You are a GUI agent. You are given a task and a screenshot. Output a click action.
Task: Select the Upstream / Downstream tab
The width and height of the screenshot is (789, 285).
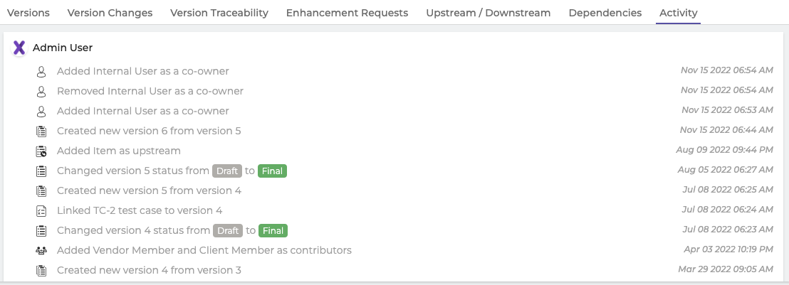(x=488, y=13)
